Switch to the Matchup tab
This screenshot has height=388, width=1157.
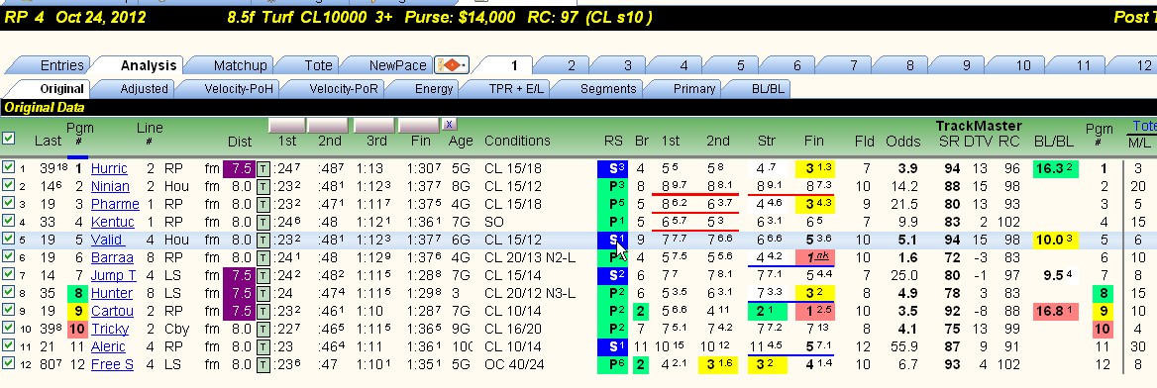[x=240, y=65]
